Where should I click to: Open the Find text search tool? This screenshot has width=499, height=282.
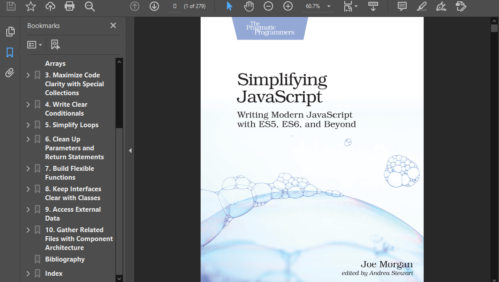click(x=90, y=6)
